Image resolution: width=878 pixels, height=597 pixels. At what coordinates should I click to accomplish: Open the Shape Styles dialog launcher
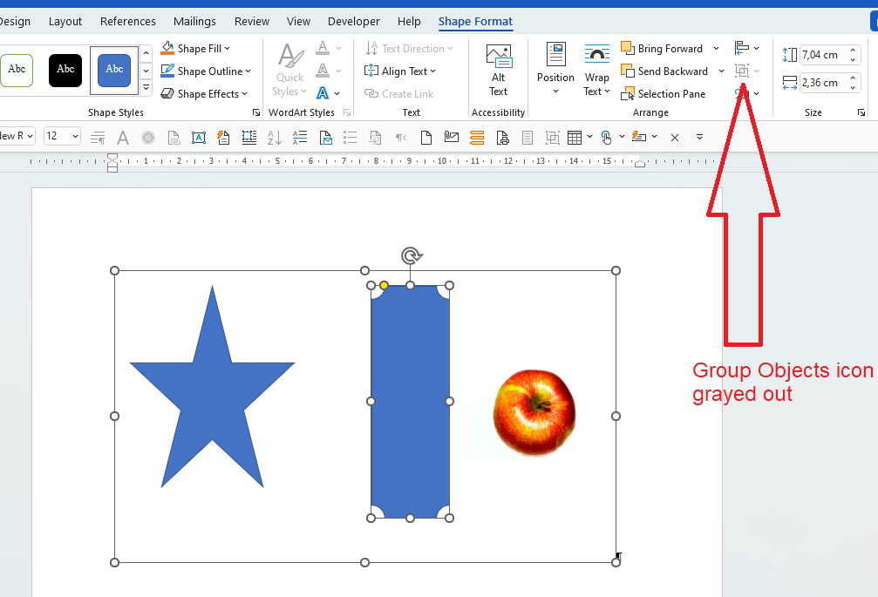click(256, 112)
